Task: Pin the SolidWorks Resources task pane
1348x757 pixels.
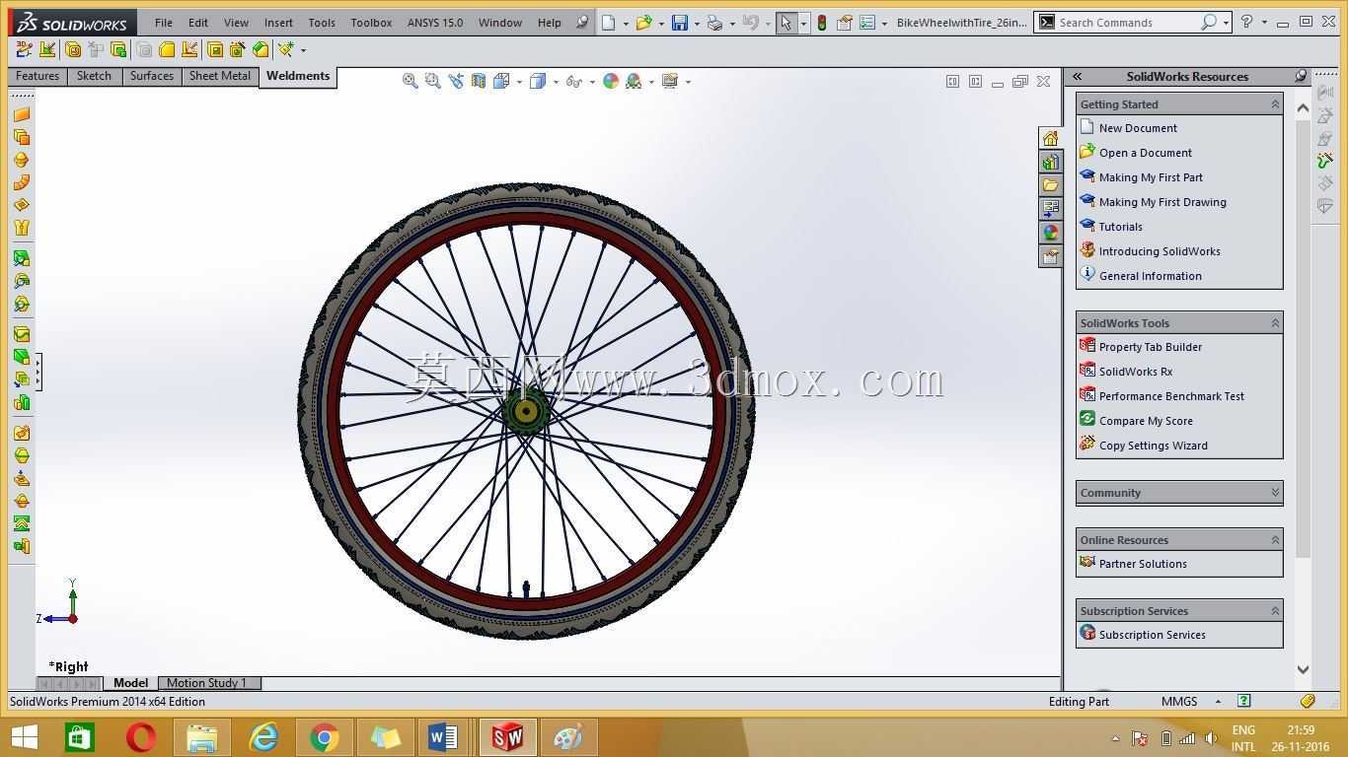Action: pos(1301,76)
